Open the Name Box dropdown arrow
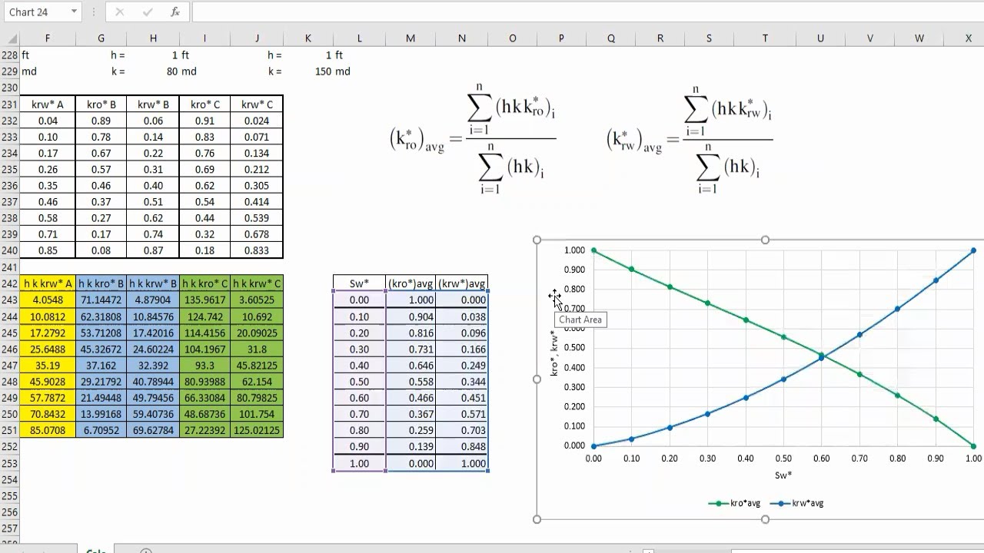This screenshot has height=553, width=984. [74, 12]
